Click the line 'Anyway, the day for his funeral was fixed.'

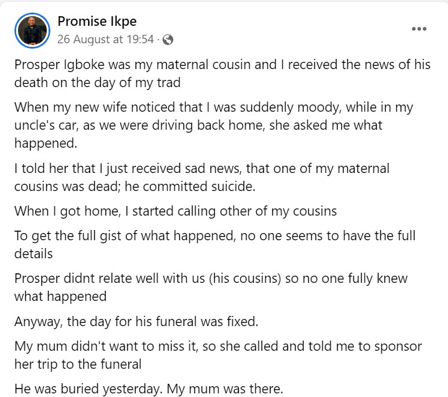(136, 321)
